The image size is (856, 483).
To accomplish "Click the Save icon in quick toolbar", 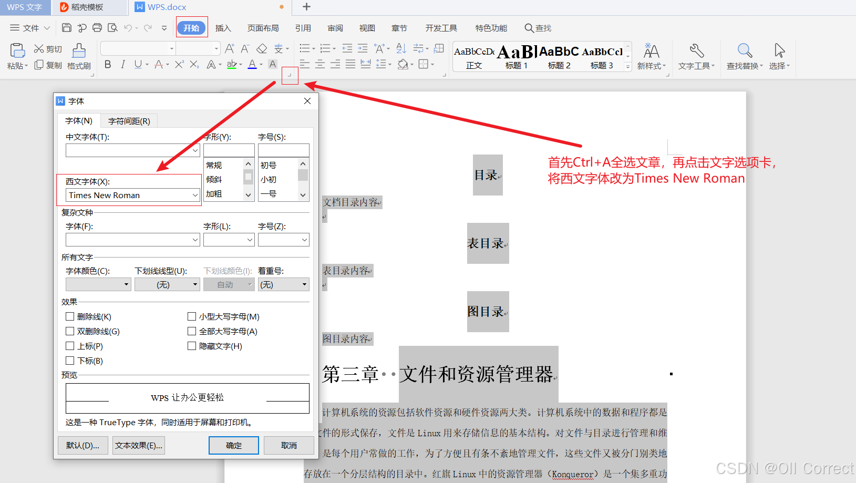I will coord(67,28).
